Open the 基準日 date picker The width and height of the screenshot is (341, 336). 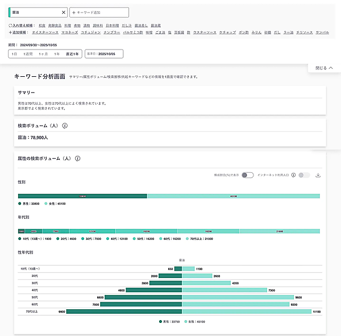pyautogui.click(x=103, y=53)
